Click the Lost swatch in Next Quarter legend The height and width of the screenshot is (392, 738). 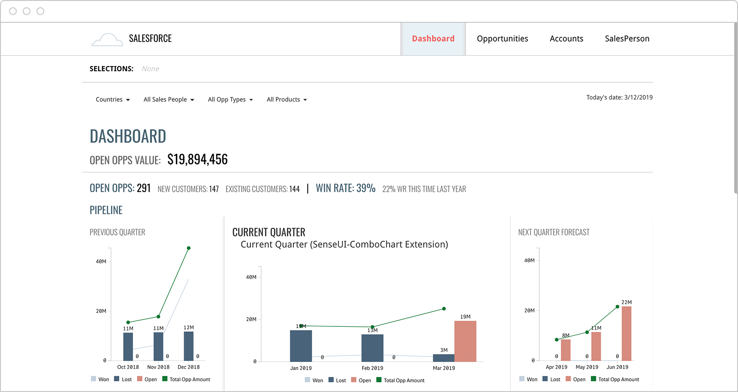[x=545, y=379]
